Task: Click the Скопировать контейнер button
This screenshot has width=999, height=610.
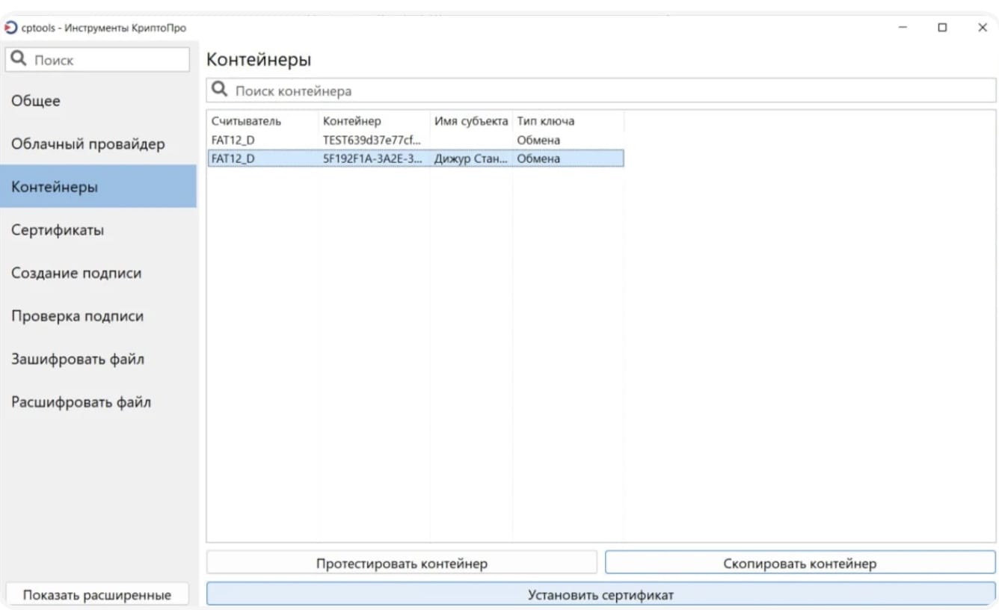Action: [x=799, y=564]
